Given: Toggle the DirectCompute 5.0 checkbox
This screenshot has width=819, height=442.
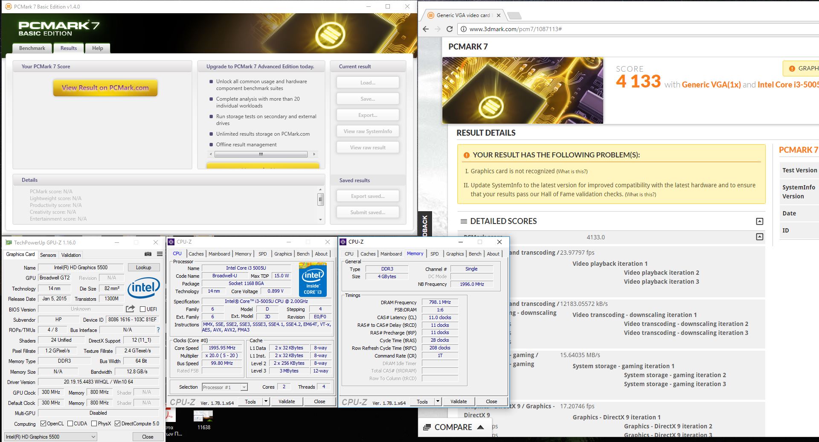Looking at the screenshot, I should pyautogui.click(x=118, y=424).
